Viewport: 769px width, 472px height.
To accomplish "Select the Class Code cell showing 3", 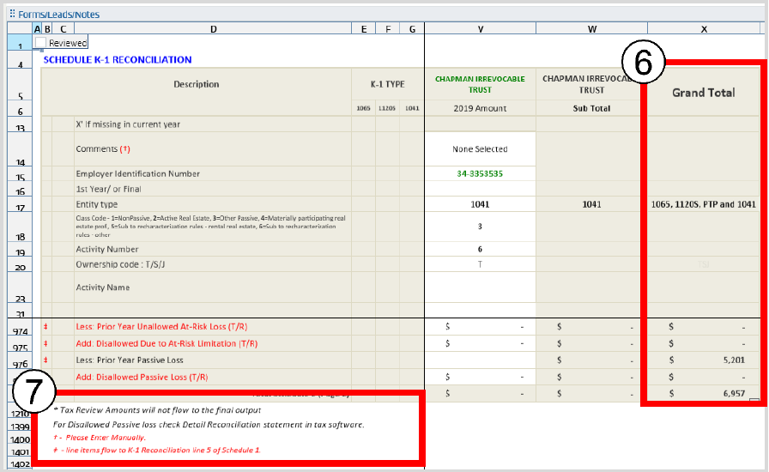I will pos(480,228).
